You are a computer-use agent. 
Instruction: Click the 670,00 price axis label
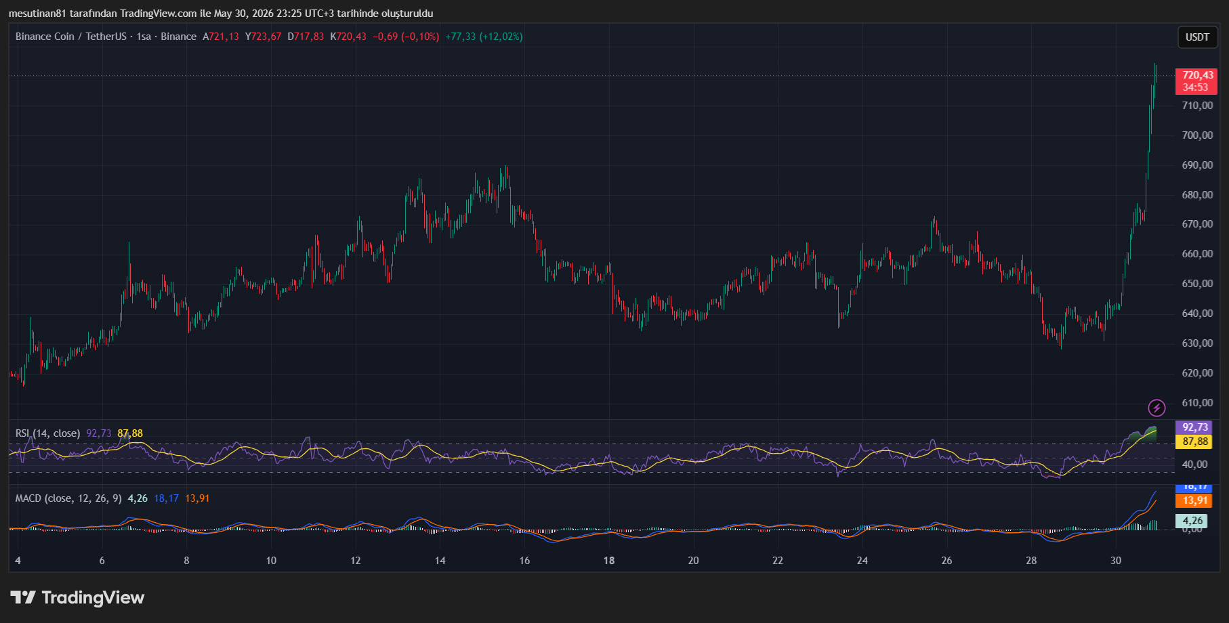coord(1197,224)
